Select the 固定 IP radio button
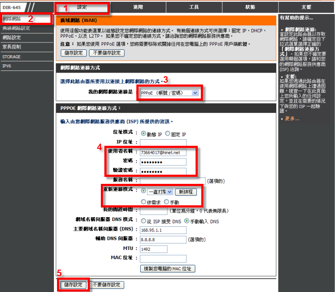Screen dimensions: 335x292 click(167, 134)
